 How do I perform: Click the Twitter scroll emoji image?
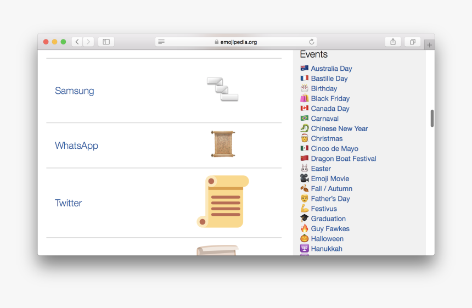click(x=223, y=201)
